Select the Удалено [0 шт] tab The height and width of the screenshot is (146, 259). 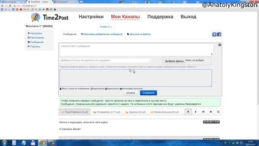click(135, 112)
